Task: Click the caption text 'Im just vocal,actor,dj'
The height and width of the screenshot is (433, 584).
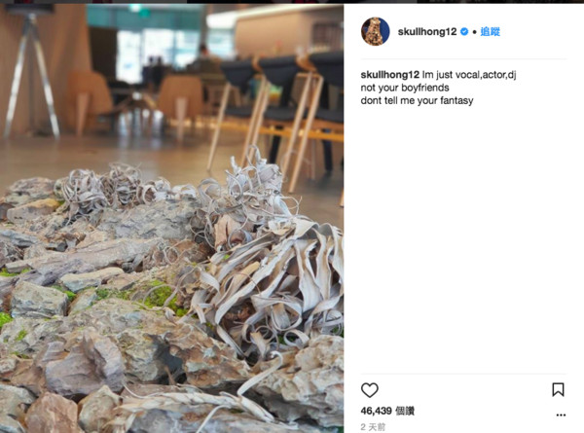Action: (469, 75)
